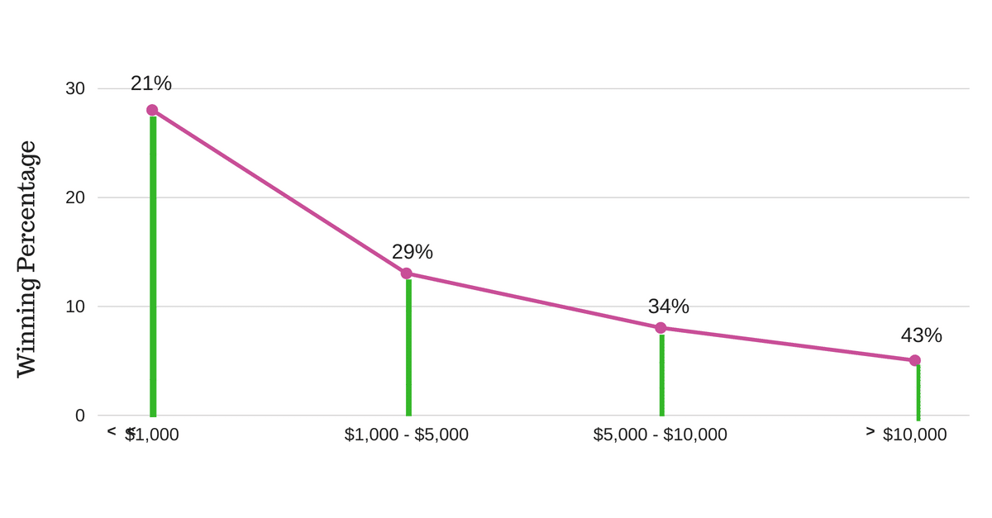Click the green bar above <$1,000
The width and height of the screenshot is (992, 518).
coord(153,264)
